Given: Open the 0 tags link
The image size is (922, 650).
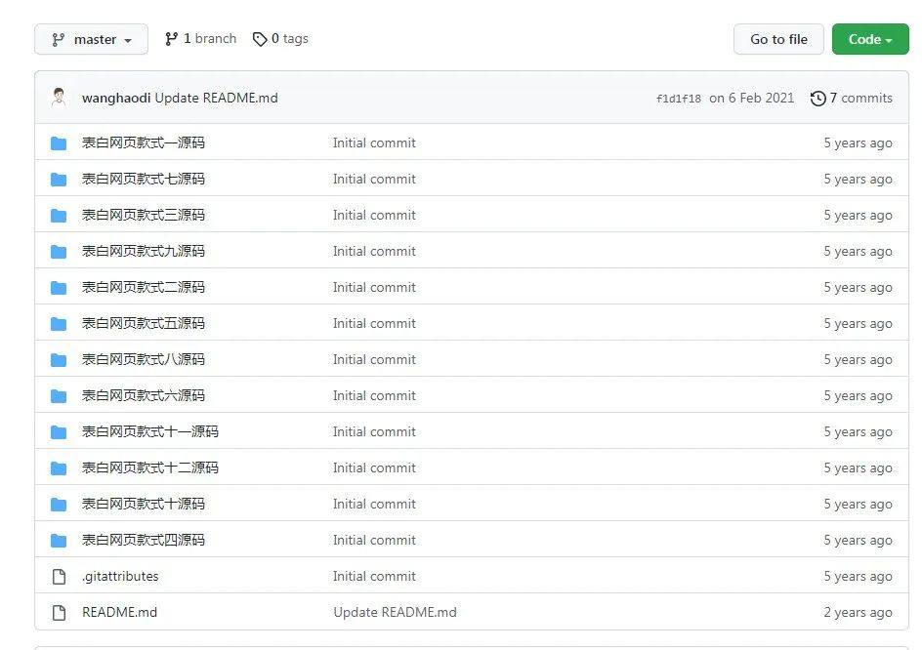Looking at the screenshot, I should pyautogui.click(x=280, y=39).
